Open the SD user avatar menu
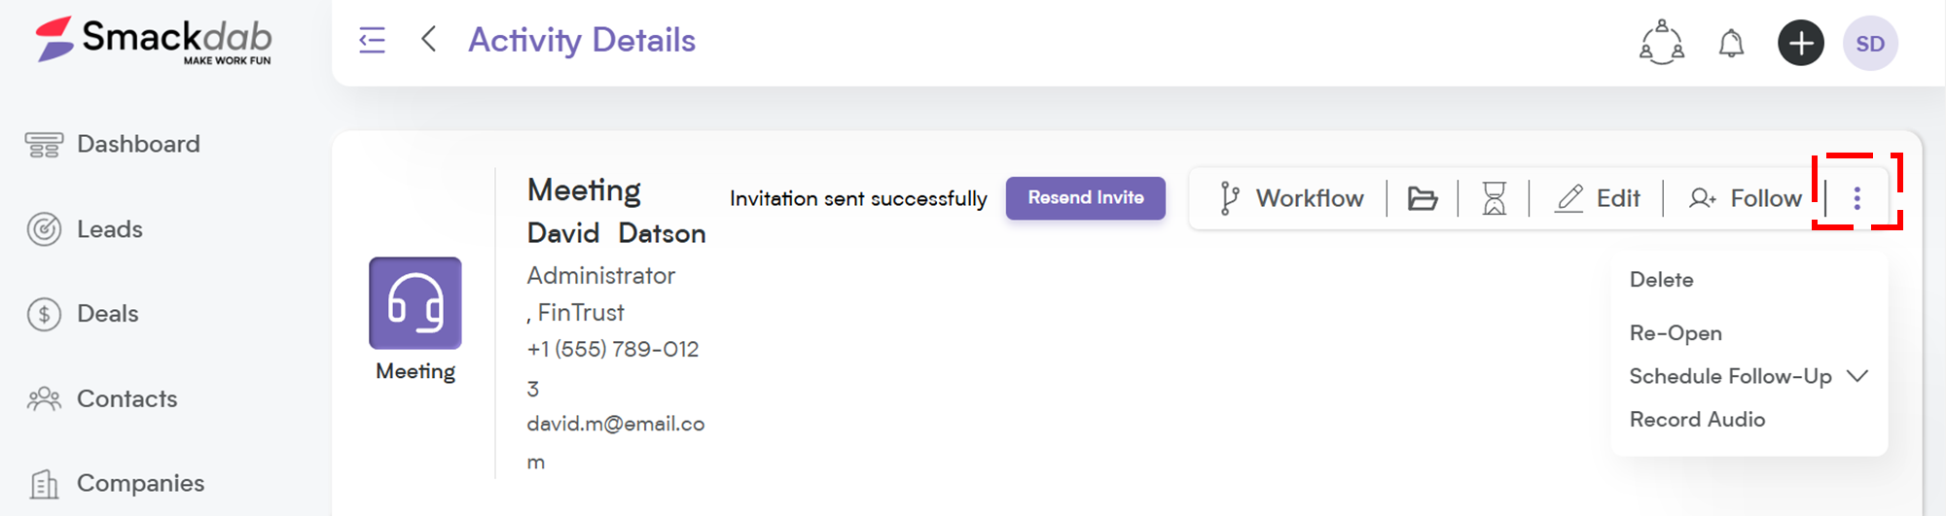1946x516 pixels. [1870, 43]
